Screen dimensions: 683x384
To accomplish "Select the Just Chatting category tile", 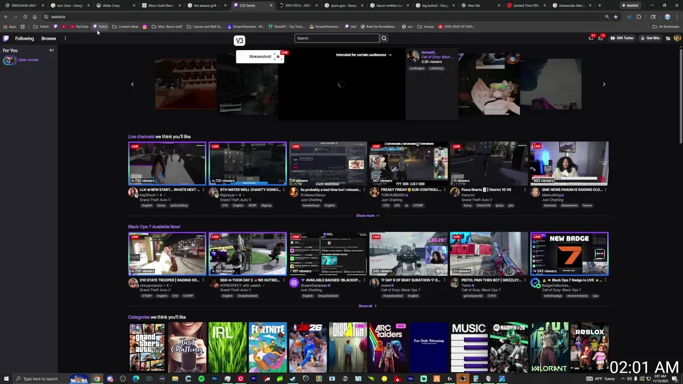I will tap(187, 347).
